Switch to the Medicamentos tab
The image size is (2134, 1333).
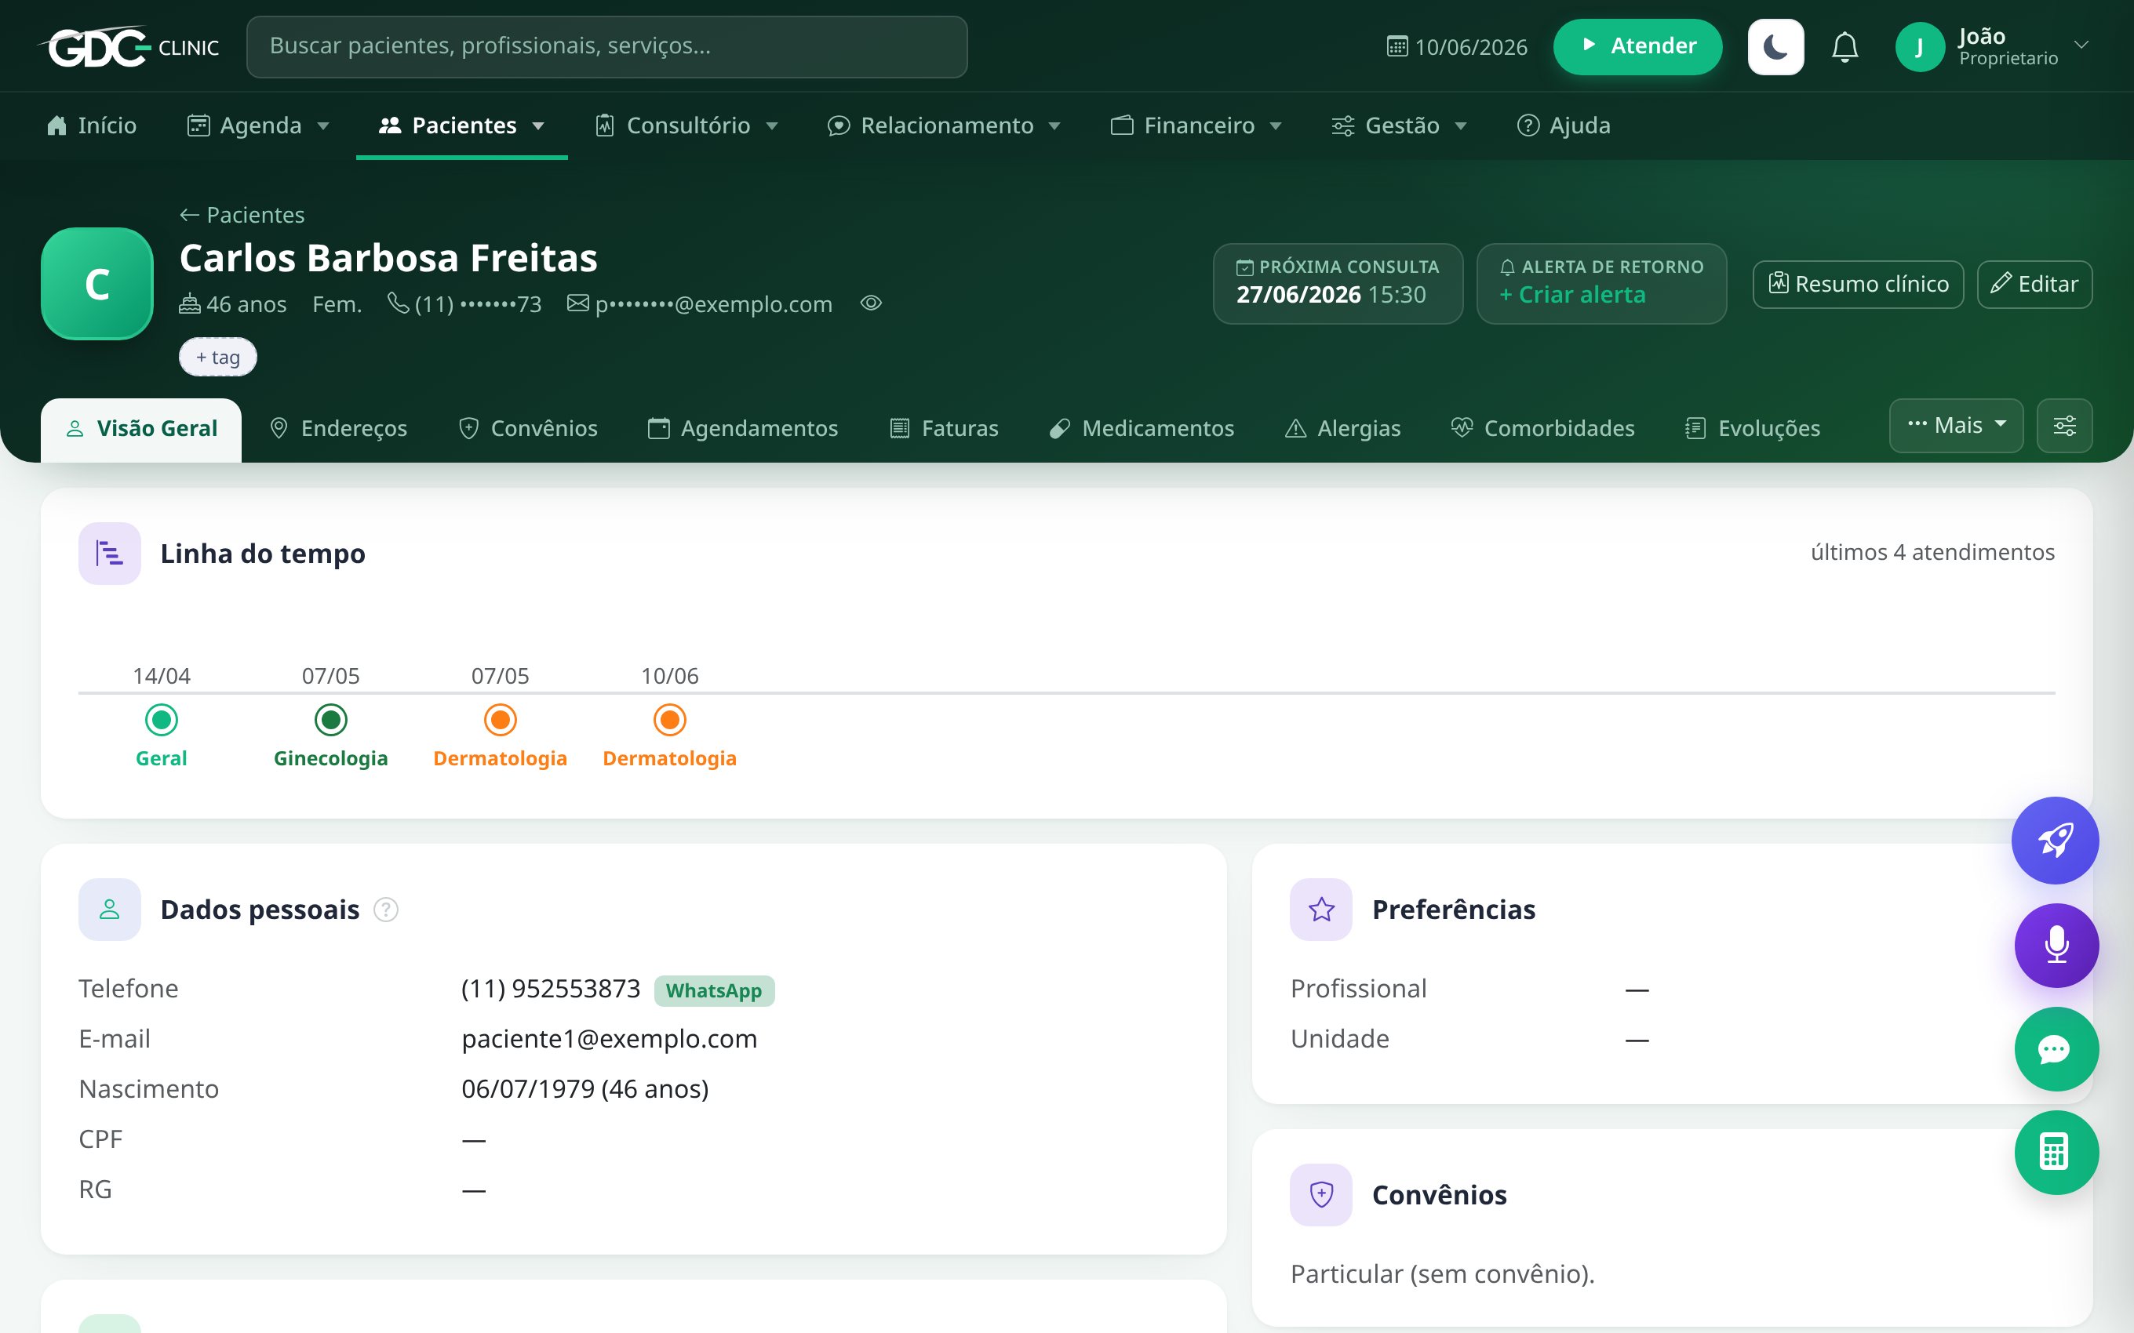pos(1141,428)
